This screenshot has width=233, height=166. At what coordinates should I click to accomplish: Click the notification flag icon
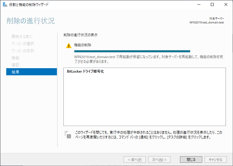68,135
